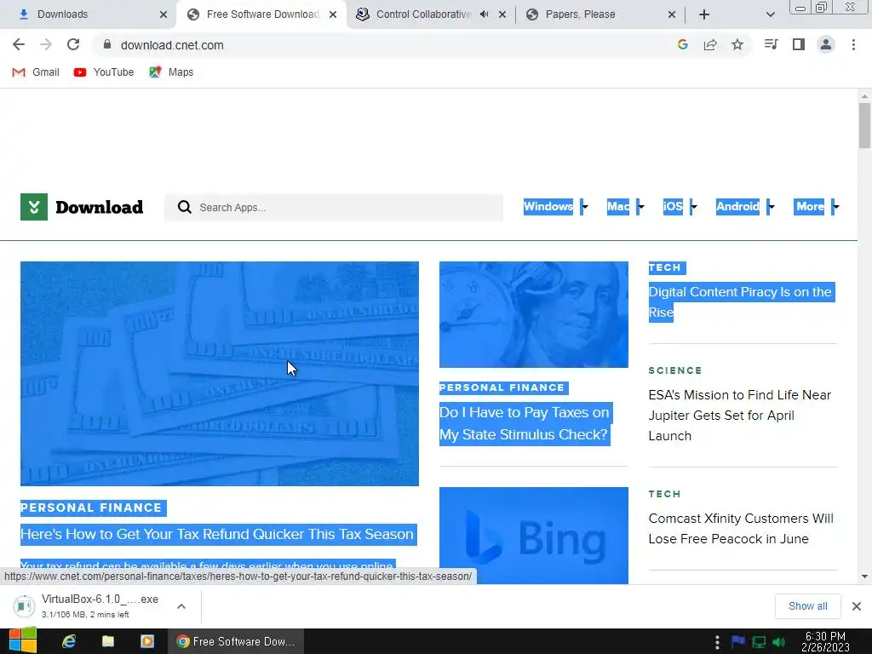Expand the Android dropdown arrow

(x=771, y=206)
